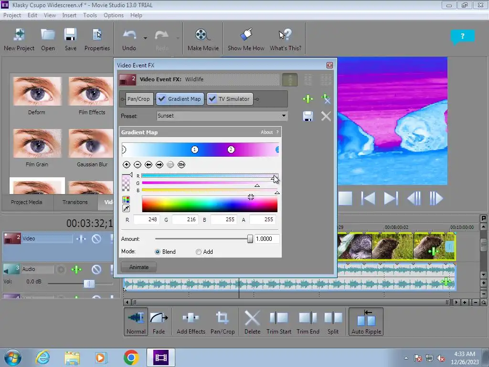Click the About link in Gradient Map
This screenshot has height=367, width=489.
click(266, 132)
